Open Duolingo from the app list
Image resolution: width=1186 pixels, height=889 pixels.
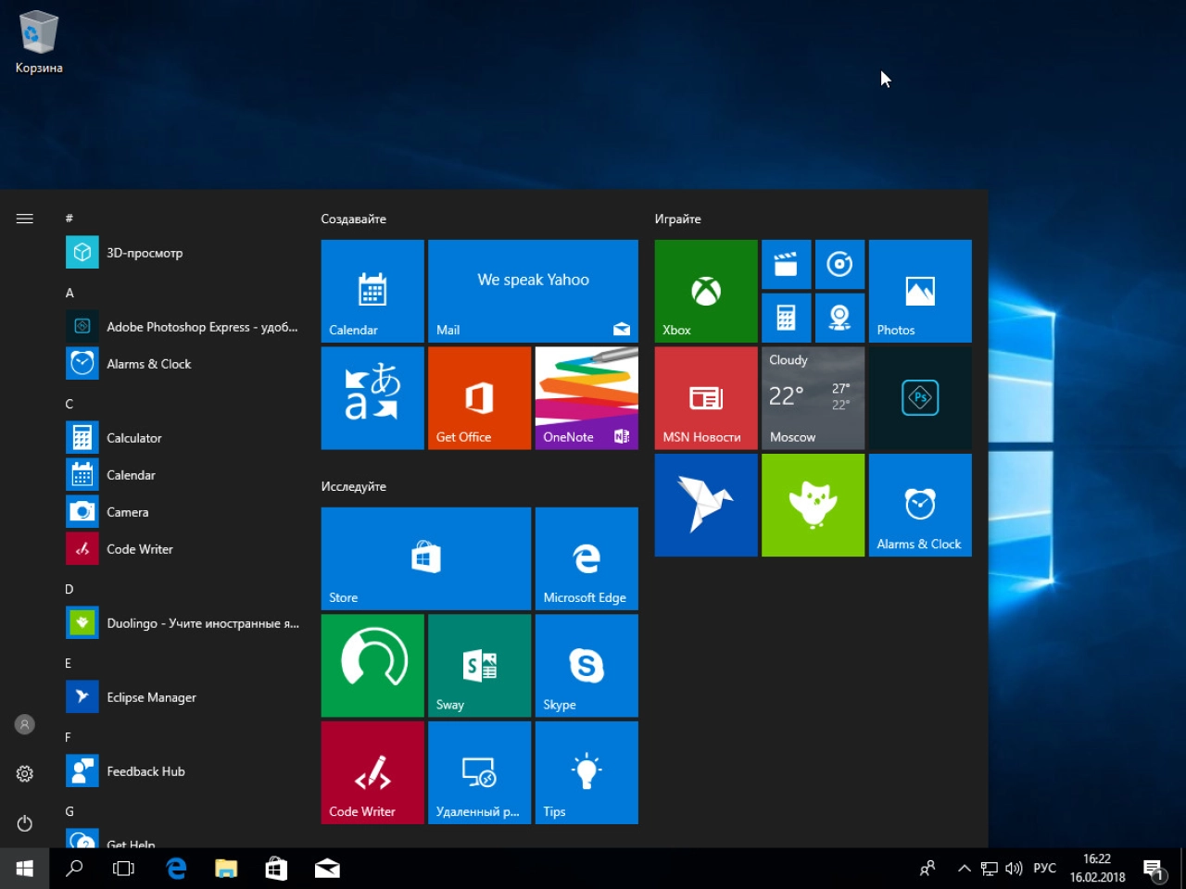tap(183, 623)
